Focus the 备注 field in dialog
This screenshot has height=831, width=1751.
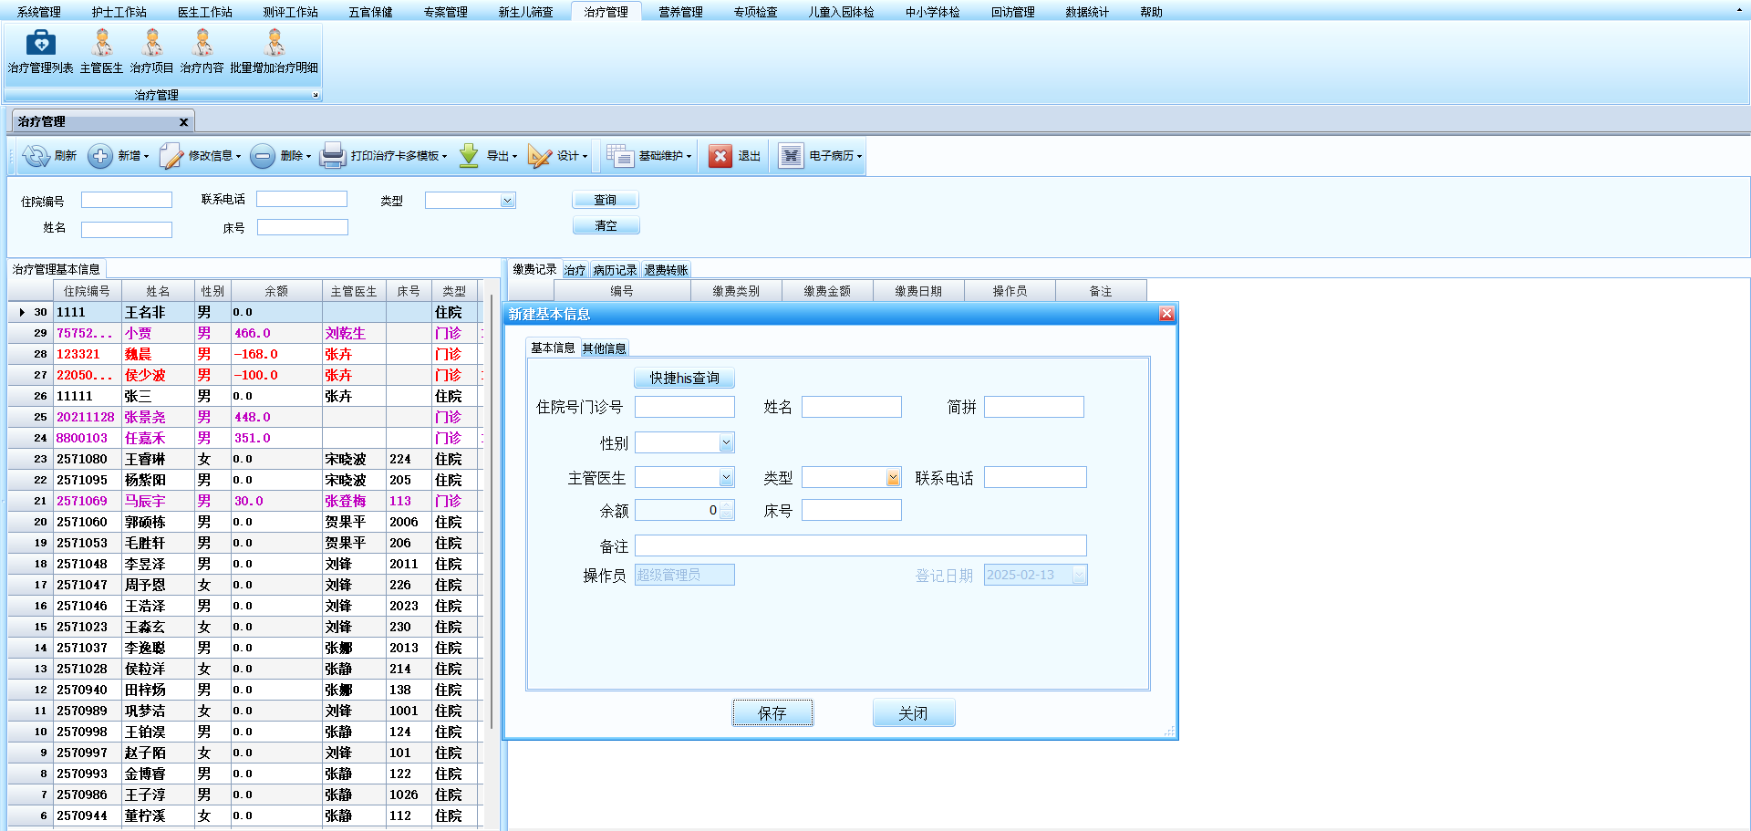click(861, 545)
